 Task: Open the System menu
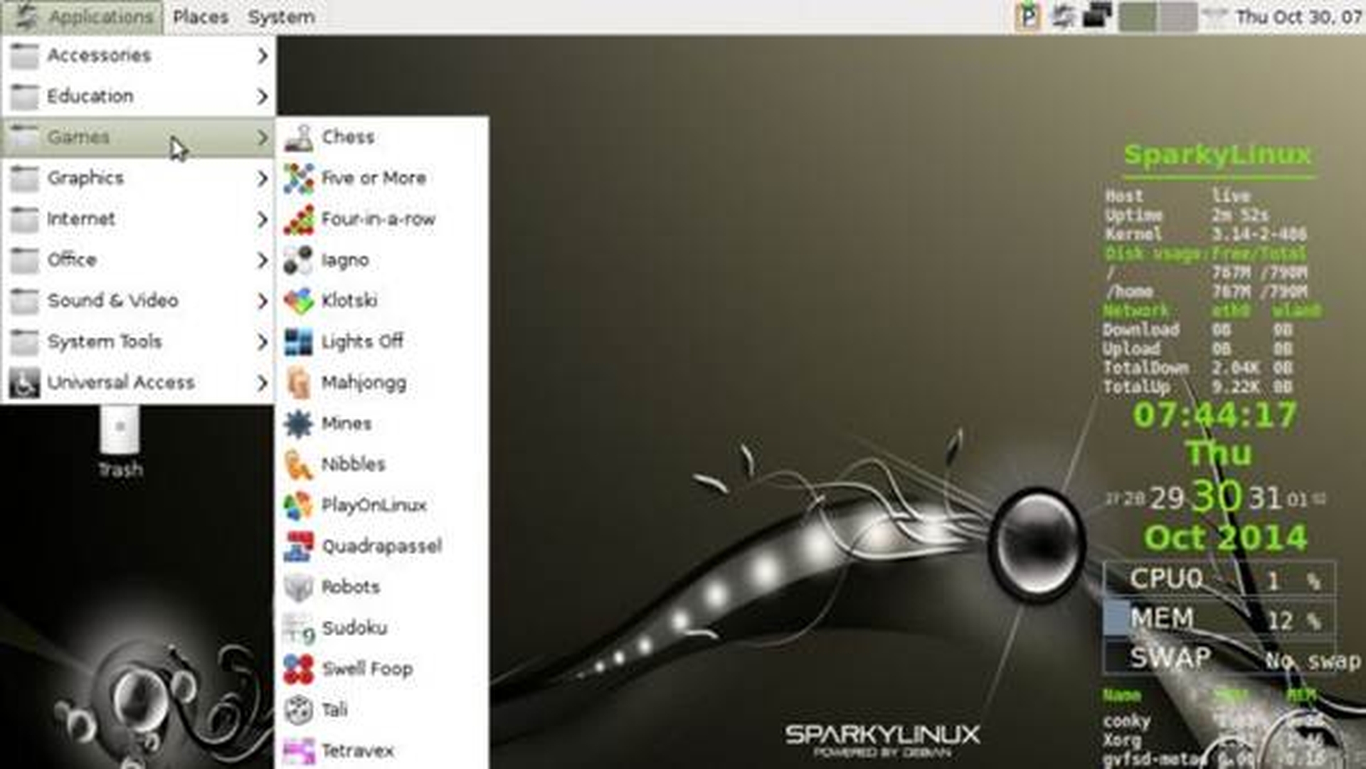[x=281, y=17]
